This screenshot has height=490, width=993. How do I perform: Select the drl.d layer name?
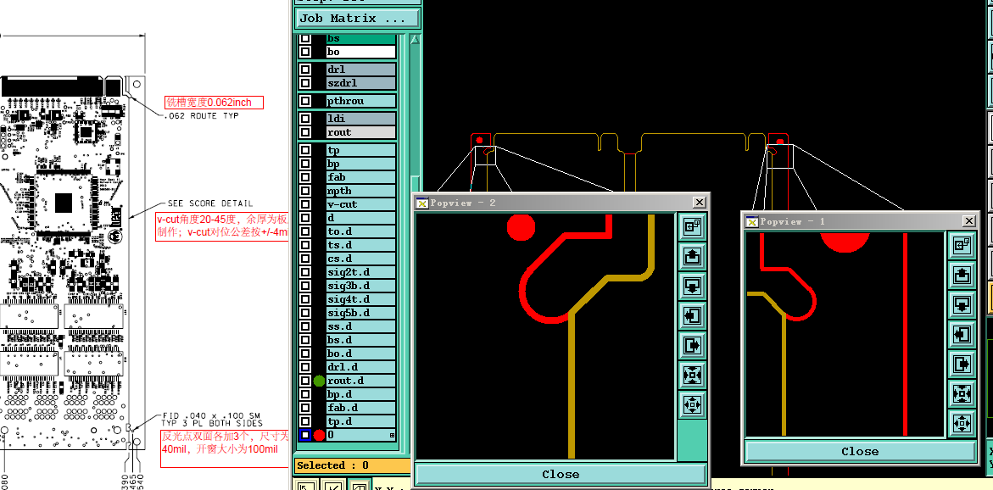[x=361, y=367]
